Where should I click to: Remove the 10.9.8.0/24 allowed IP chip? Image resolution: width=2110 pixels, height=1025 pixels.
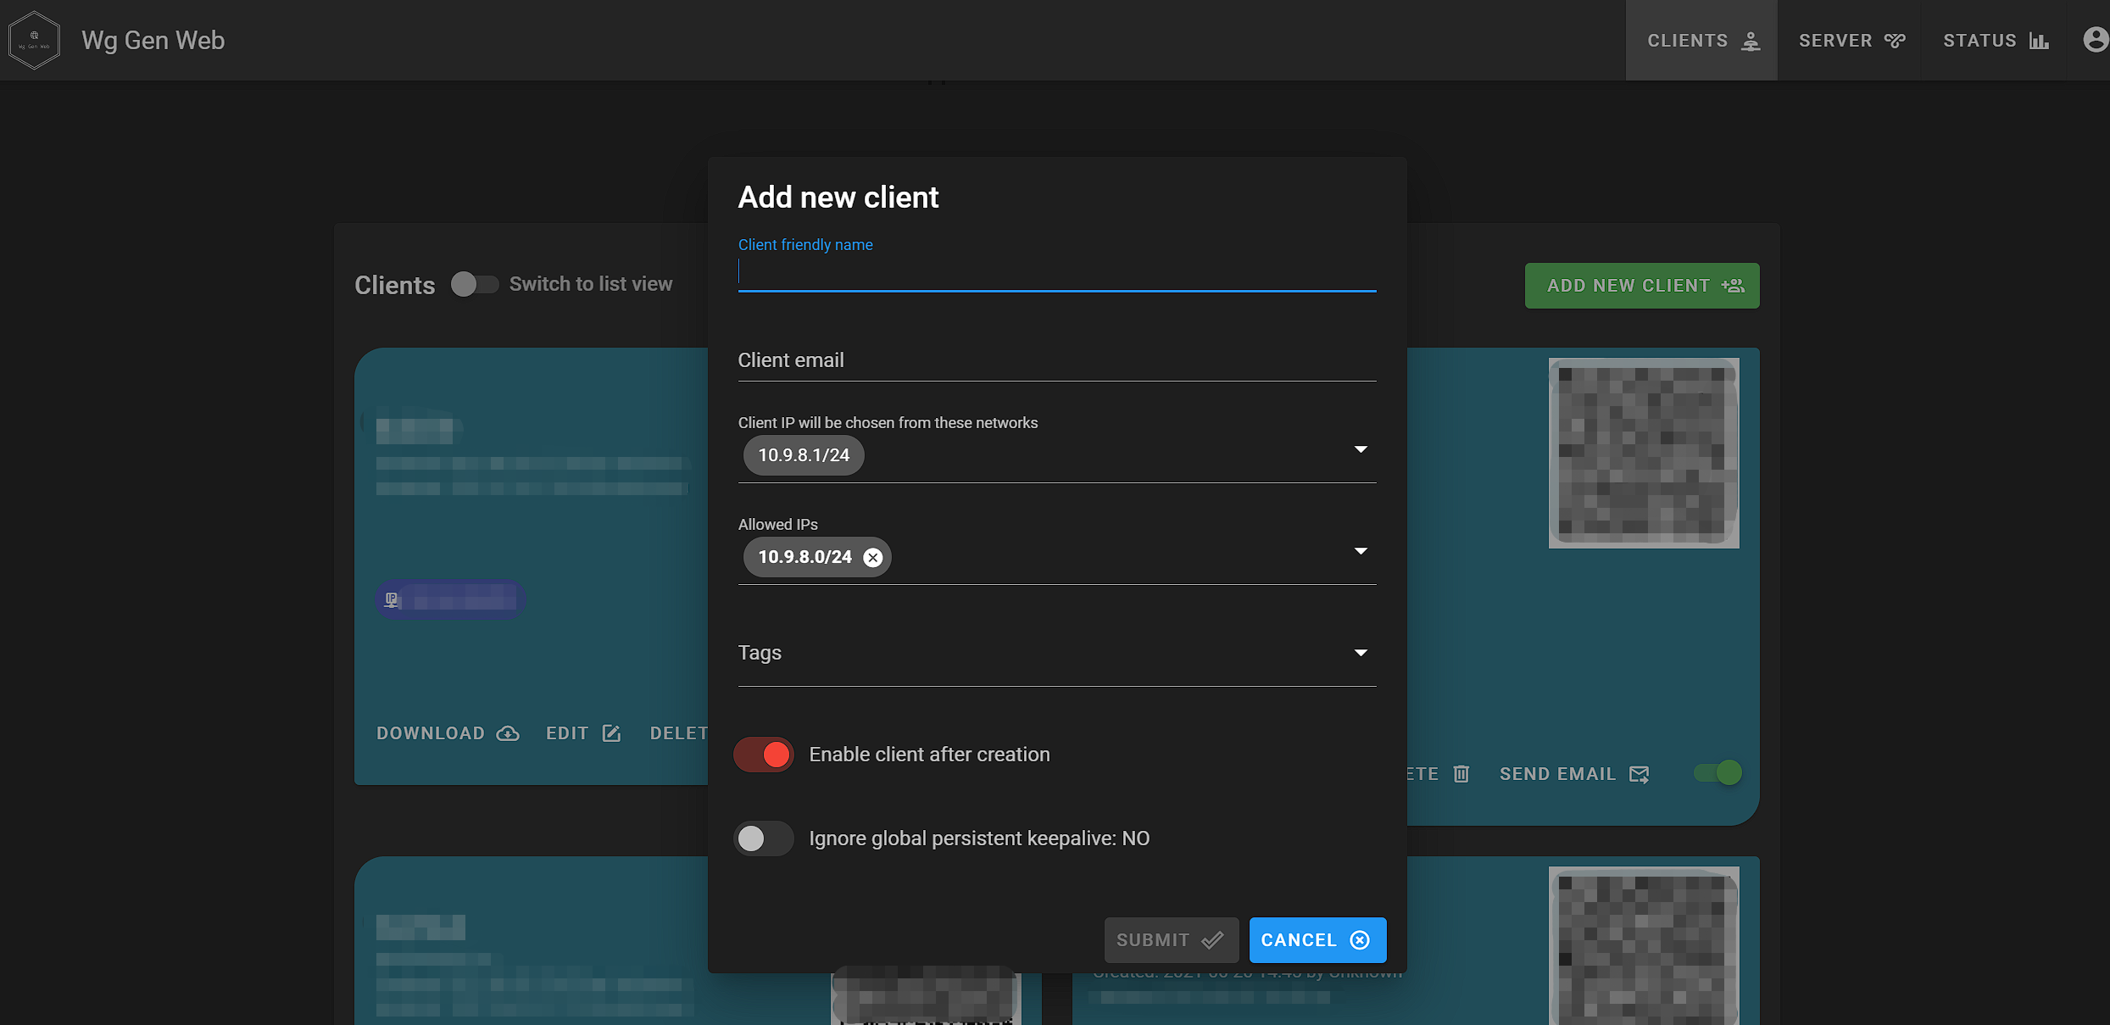[x=872, y=557]
